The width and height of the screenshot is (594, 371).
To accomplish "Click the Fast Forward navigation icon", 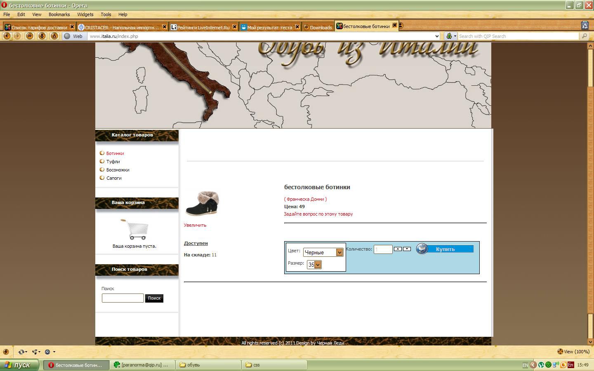I will 29,36.
